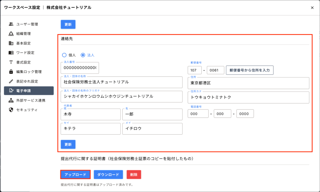
Task: Click the ダウンロード button
Action: (108, 175)
